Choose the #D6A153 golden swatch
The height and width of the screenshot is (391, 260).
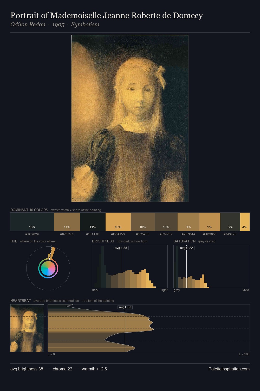click(x=118, y=222)
